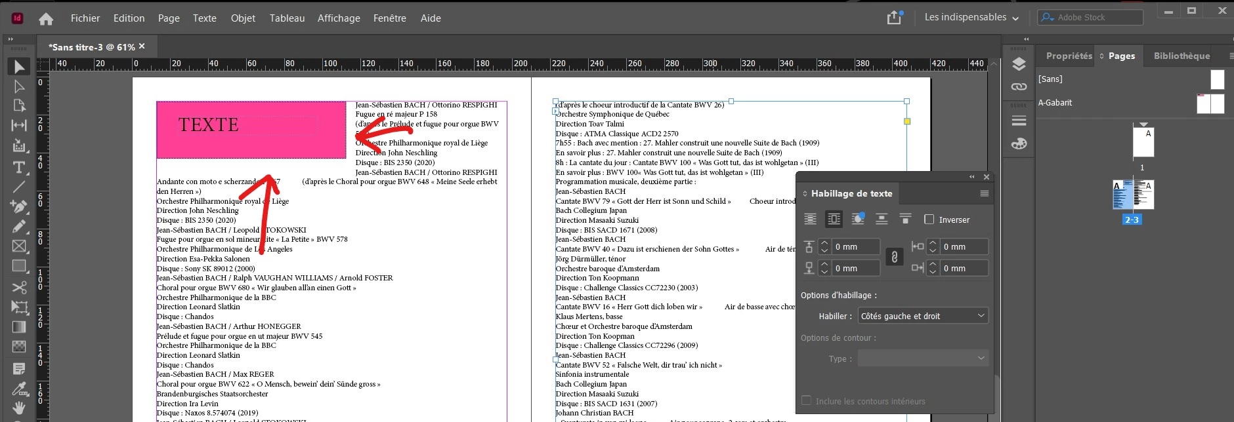Select the Selection tool arrow
This screenshot has width=1234, height=422.
pos(19,67)
